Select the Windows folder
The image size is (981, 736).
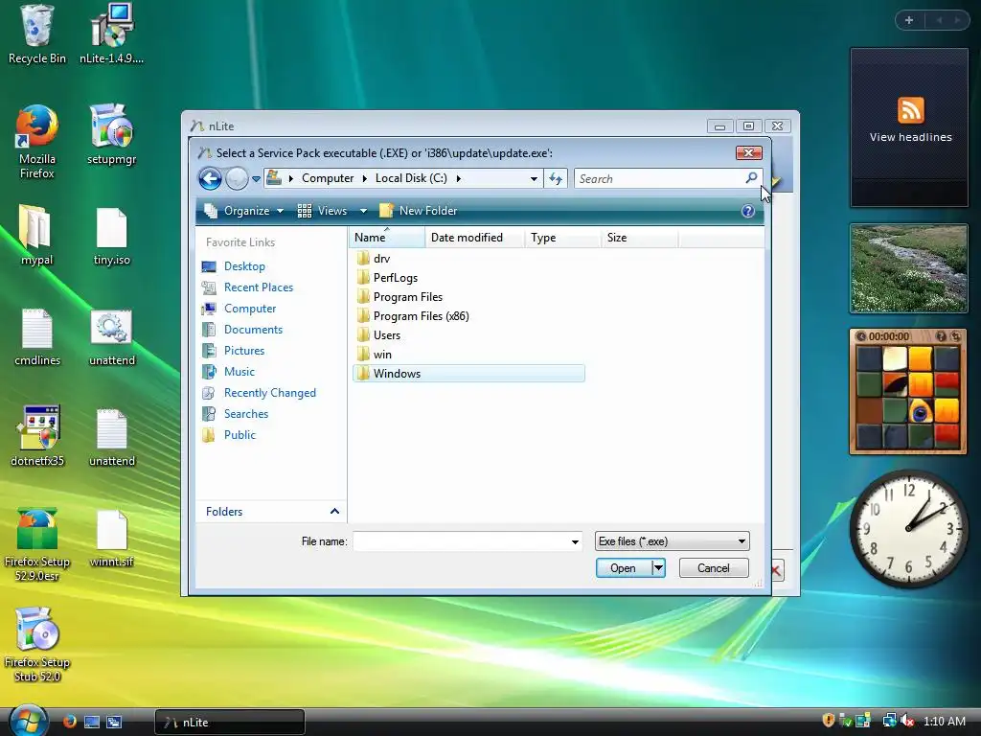tap(468, 374)
